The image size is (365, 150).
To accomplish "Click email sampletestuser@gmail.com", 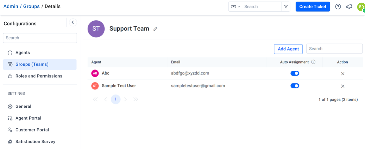I will point(198,86).
